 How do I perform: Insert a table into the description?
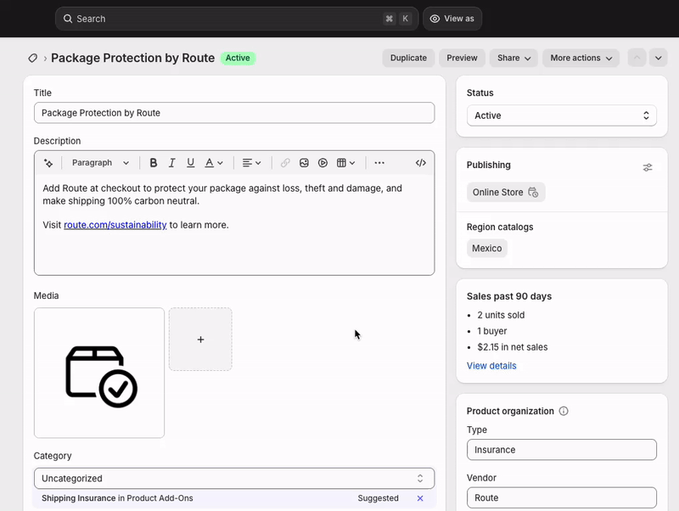[x=343, y=162]
